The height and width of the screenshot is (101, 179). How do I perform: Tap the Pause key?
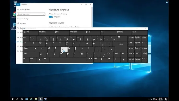pyautogui.click(x=138, y=49)
